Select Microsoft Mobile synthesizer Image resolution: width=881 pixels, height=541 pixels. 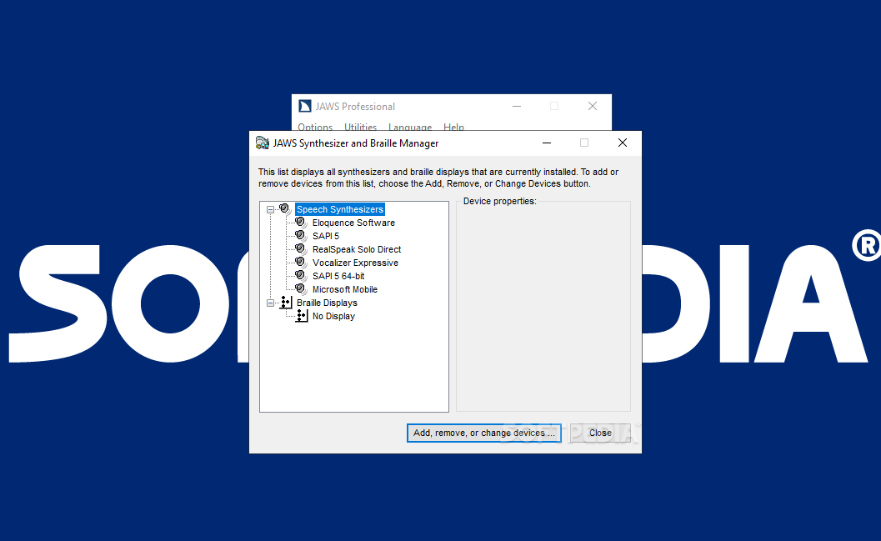click(x=345, y=289)
